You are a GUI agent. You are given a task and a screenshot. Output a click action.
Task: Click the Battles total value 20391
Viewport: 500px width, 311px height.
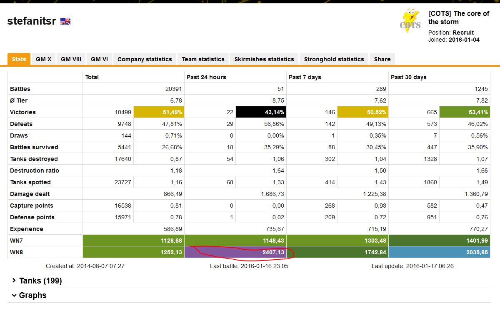(173, 89)
